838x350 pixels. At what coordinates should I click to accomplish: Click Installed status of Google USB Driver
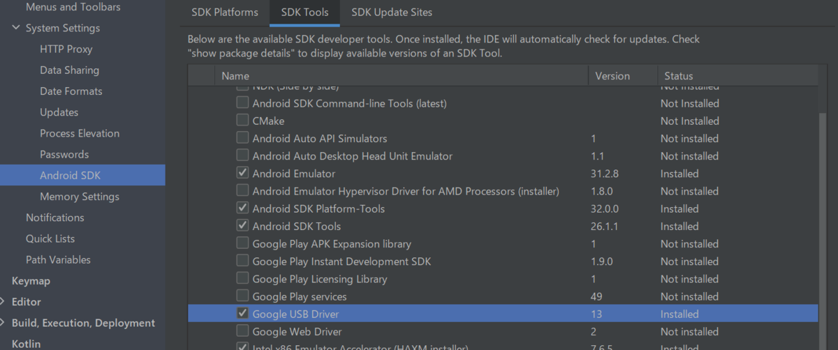679,314
